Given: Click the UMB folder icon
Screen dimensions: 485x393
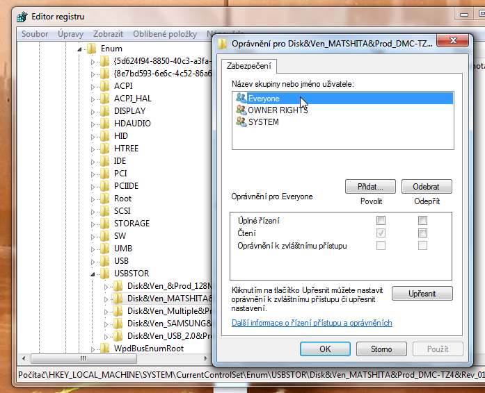Looking at the screenshot, I should pos(105,249).
